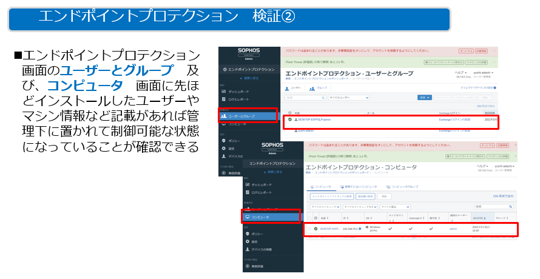Tick select-all checkbox in Computers table header
Image resolution: width=540 pixels, height=279 pixels.
point(309,218)
